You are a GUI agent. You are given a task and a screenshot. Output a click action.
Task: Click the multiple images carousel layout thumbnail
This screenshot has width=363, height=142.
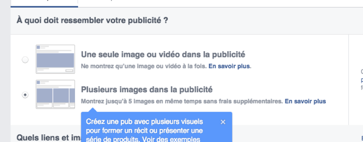tap(55, 94)
